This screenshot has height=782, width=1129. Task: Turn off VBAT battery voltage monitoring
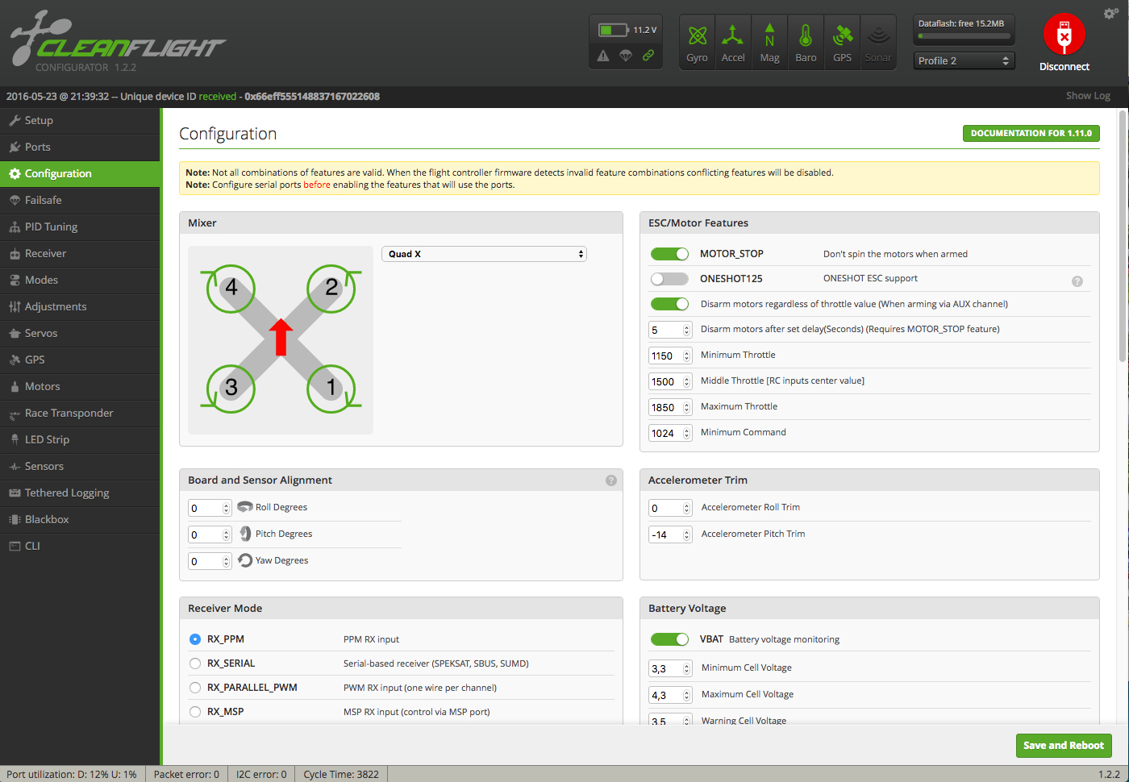pos(670,639)
